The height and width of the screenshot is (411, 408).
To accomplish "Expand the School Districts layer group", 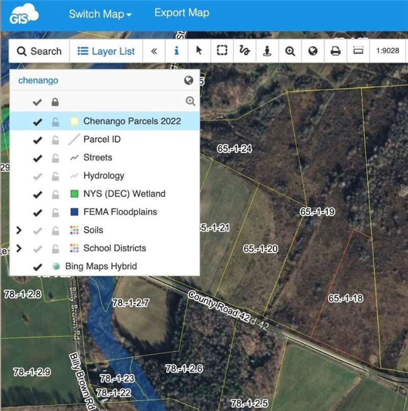I will 19,249.
